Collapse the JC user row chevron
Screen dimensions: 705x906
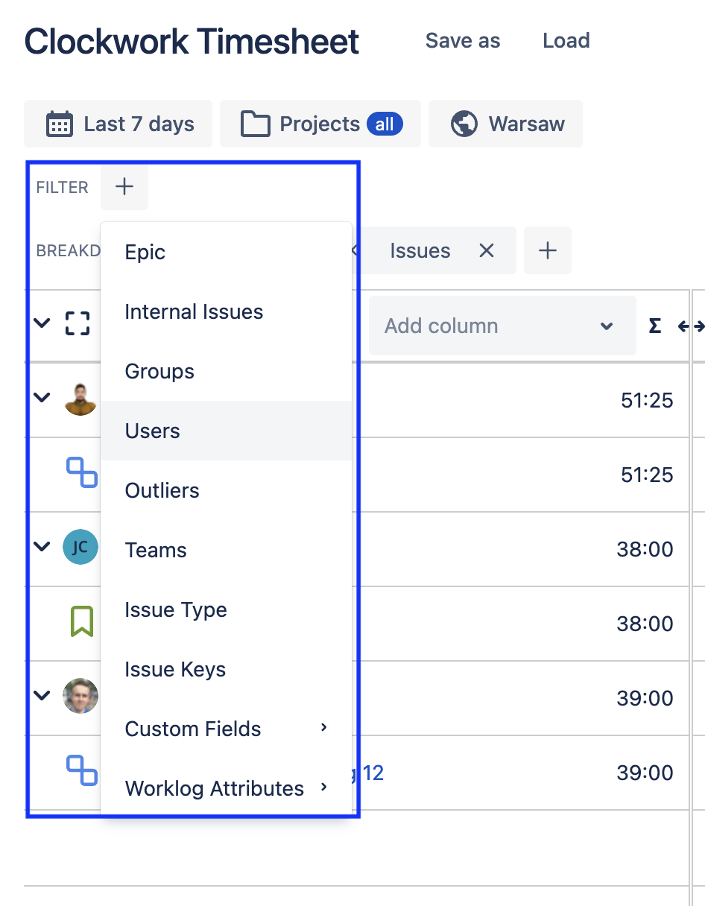(x=42, y=547)
